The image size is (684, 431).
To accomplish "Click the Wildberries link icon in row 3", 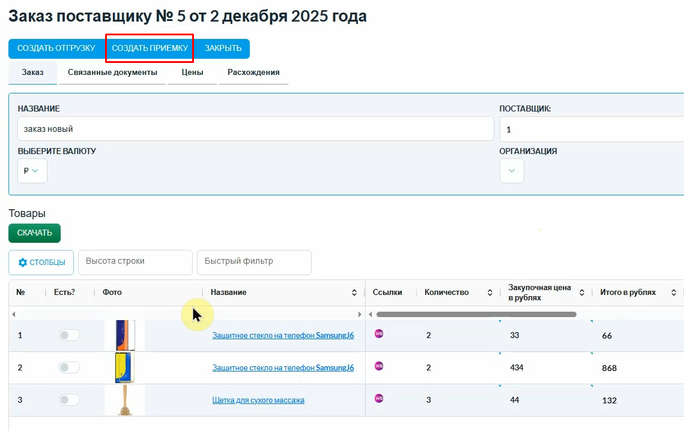I will [x=379, y=398].
